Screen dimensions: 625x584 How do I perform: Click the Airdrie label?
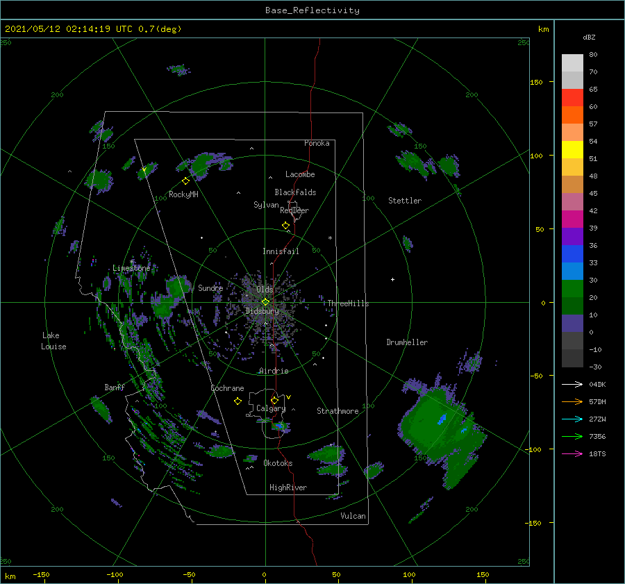click(x=274, y=371)
